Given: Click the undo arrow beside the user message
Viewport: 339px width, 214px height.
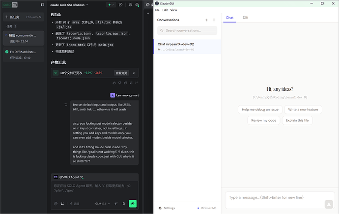Looking at the screenshot, I should (66, 105).
